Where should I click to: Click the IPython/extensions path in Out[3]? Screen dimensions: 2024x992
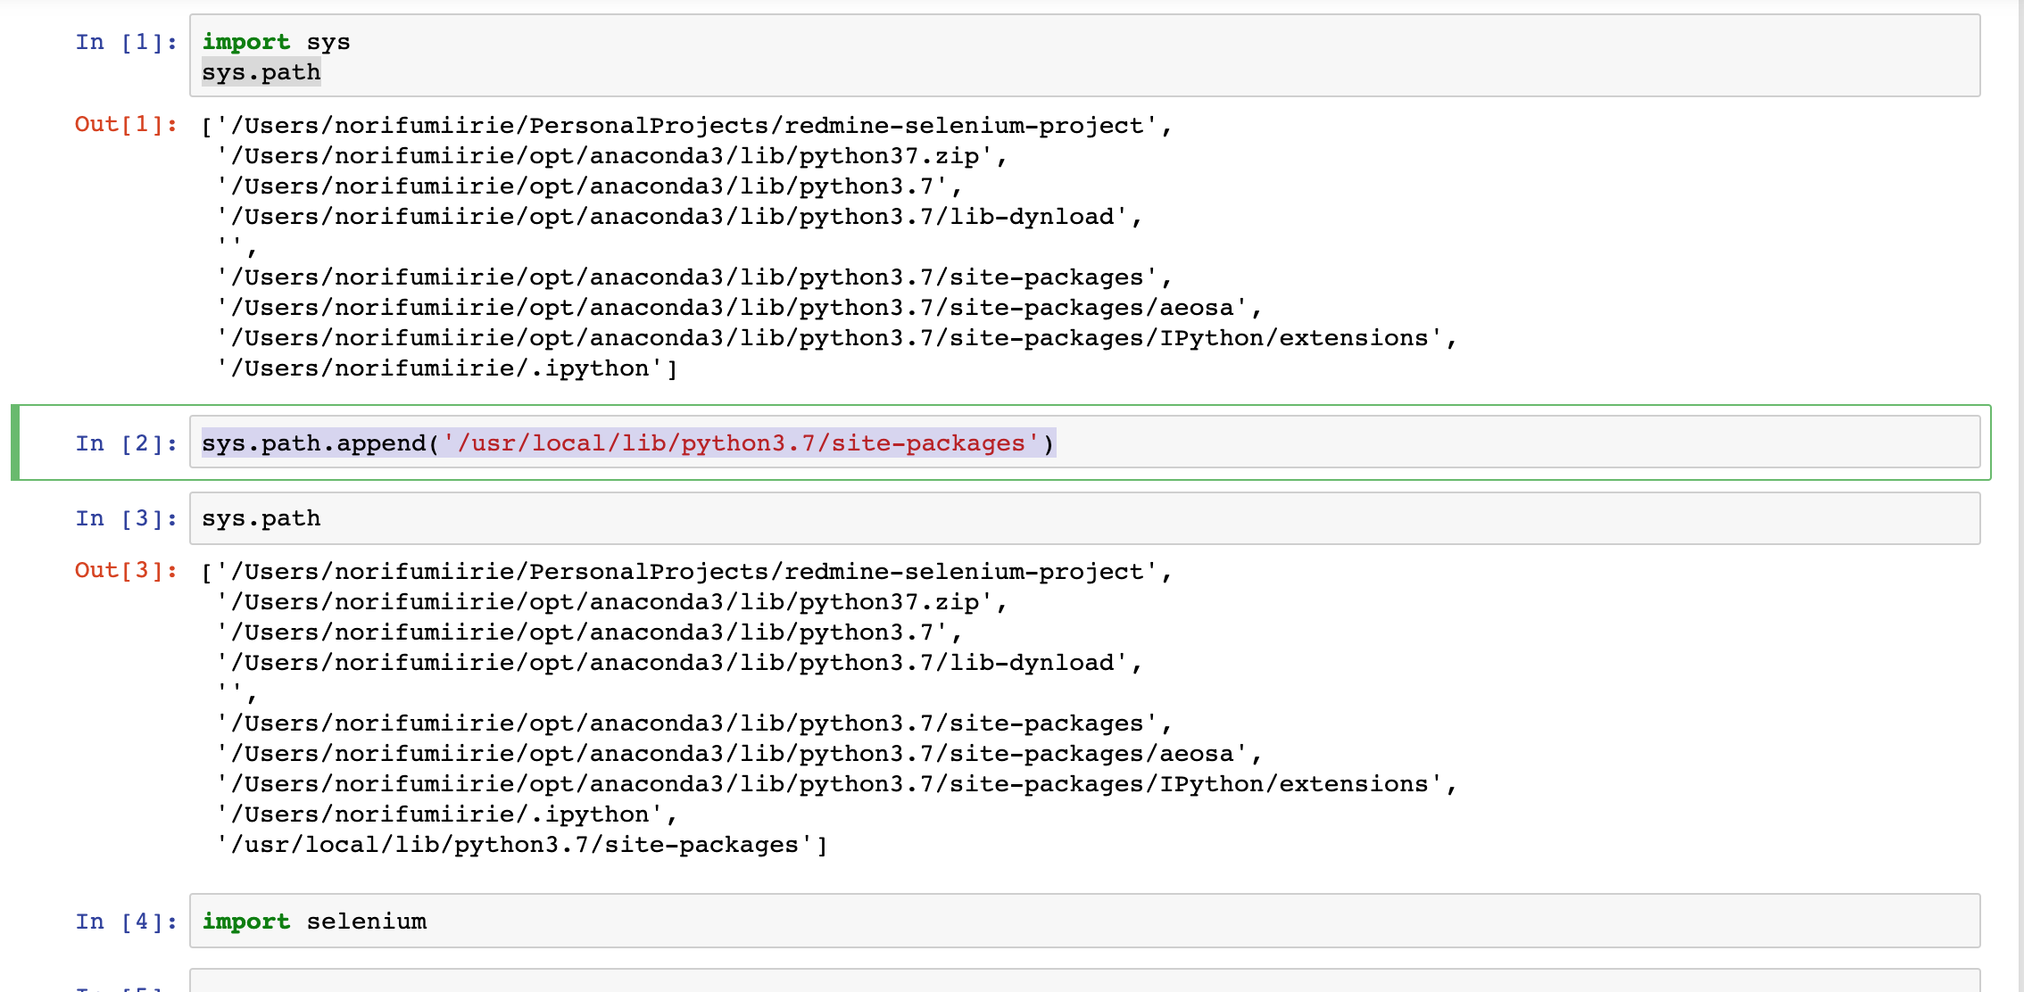834,783
